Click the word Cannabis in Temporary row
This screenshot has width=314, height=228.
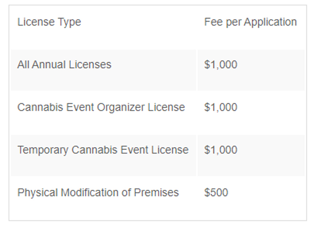(94, 150)
